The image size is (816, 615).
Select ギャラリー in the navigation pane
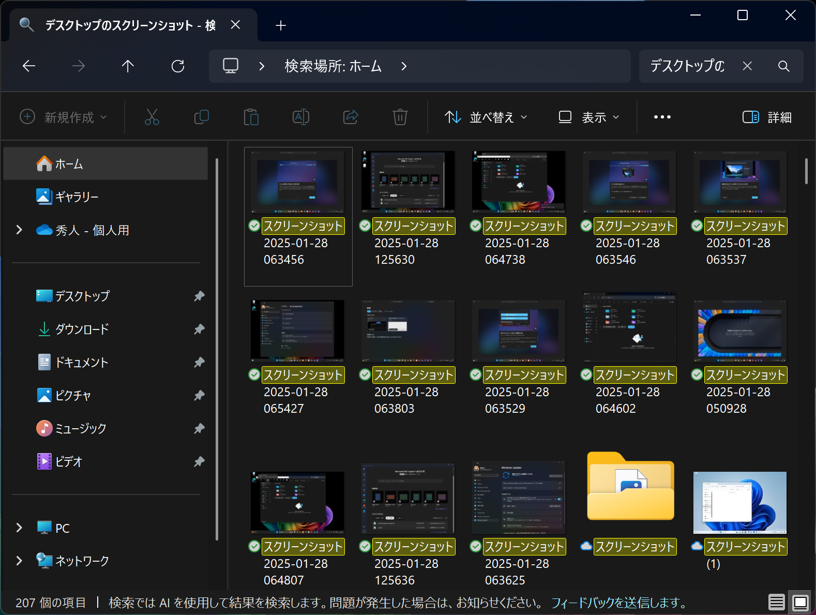click(105, 197)
